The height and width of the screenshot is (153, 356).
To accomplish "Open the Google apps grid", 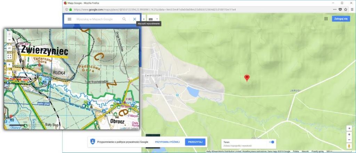I will pyautogui.click(x=326, y=19).
